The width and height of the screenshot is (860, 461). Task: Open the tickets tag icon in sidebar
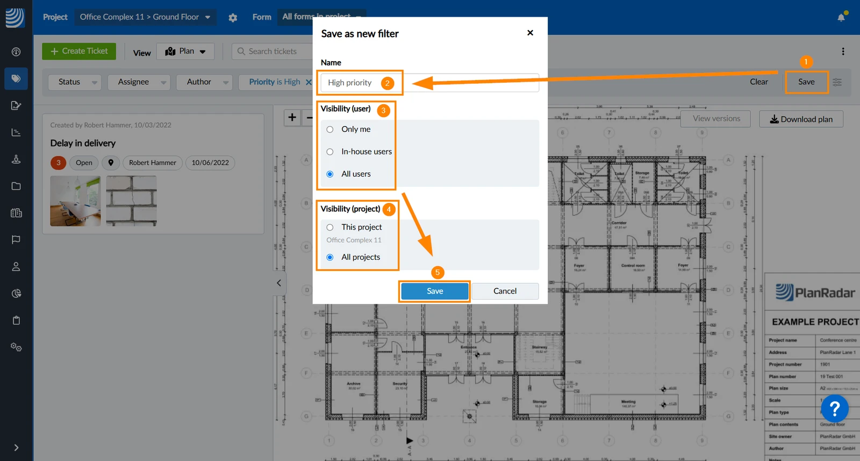[x=16, y=78]
